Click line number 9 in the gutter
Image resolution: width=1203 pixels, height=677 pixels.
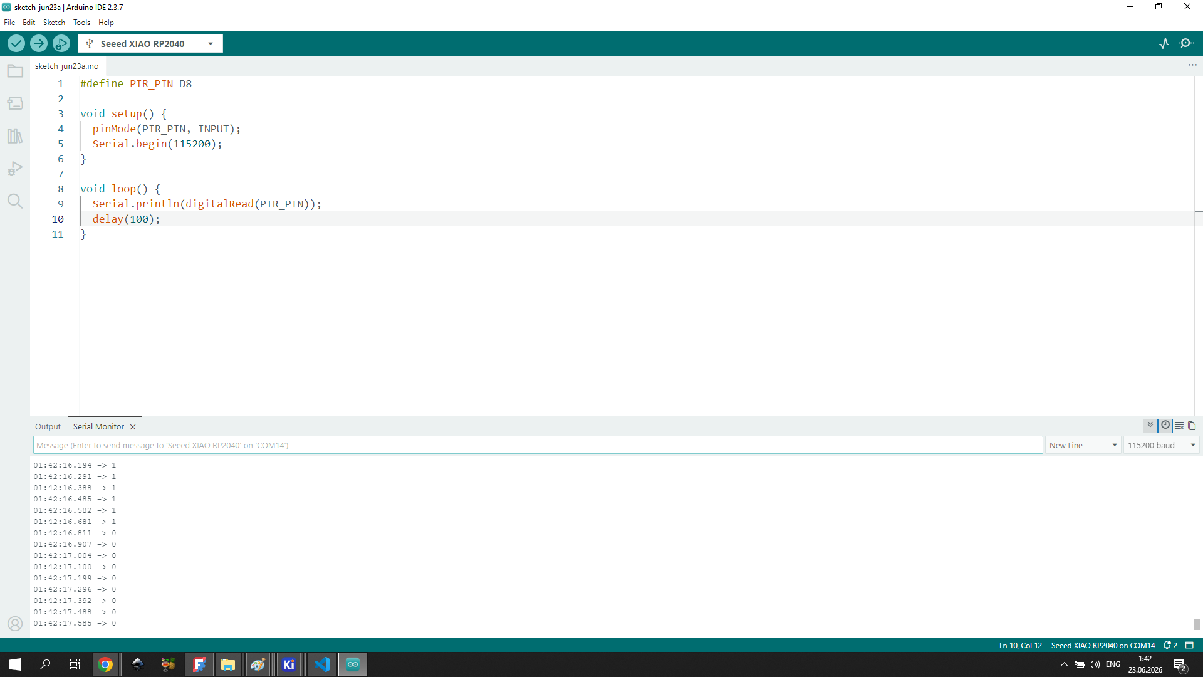[61, 204]
